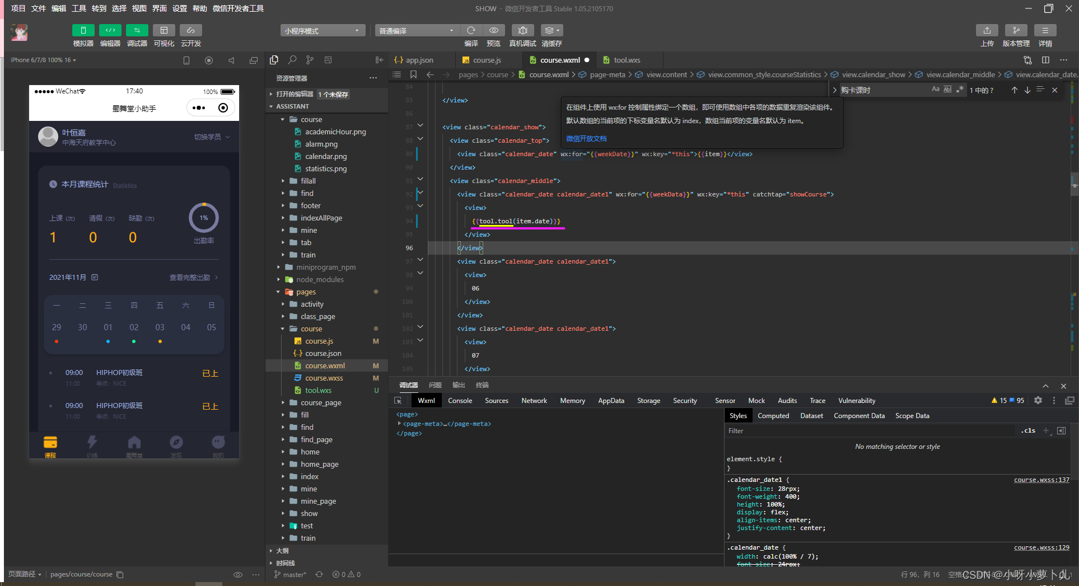Open the calendar.png file
The width and height of the screenshot is (1079, 586).
(326, 156)
